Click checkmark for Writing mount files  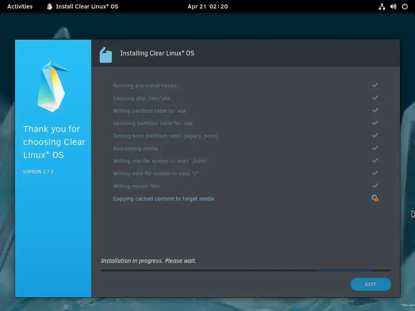tap(375, 185)
